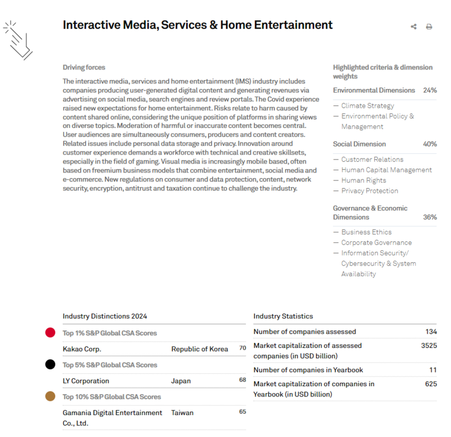Click the Corporate Governance criterion

coord(376,242)
